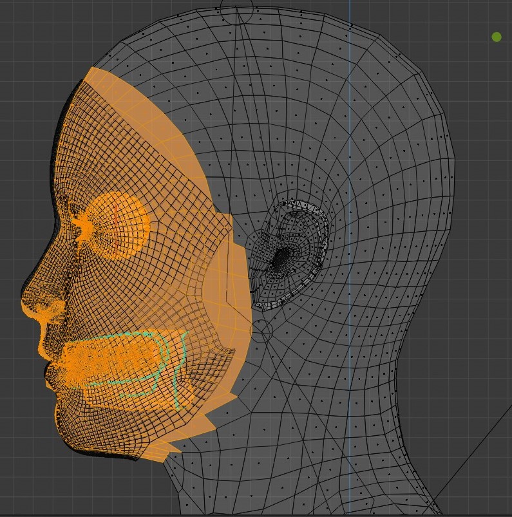
Task: Select the circle empty at top of head
Action: [237, 9]
